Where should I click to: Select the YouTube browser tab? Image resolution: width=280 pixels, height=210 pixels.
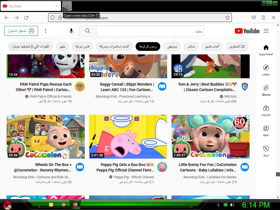31,6
